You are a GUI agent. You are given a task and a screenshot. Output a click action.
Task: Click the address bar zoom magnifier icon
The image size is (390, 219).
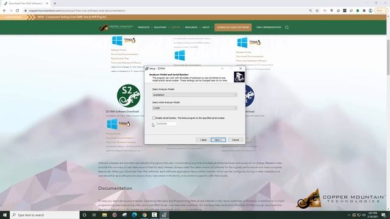(310, 11)
